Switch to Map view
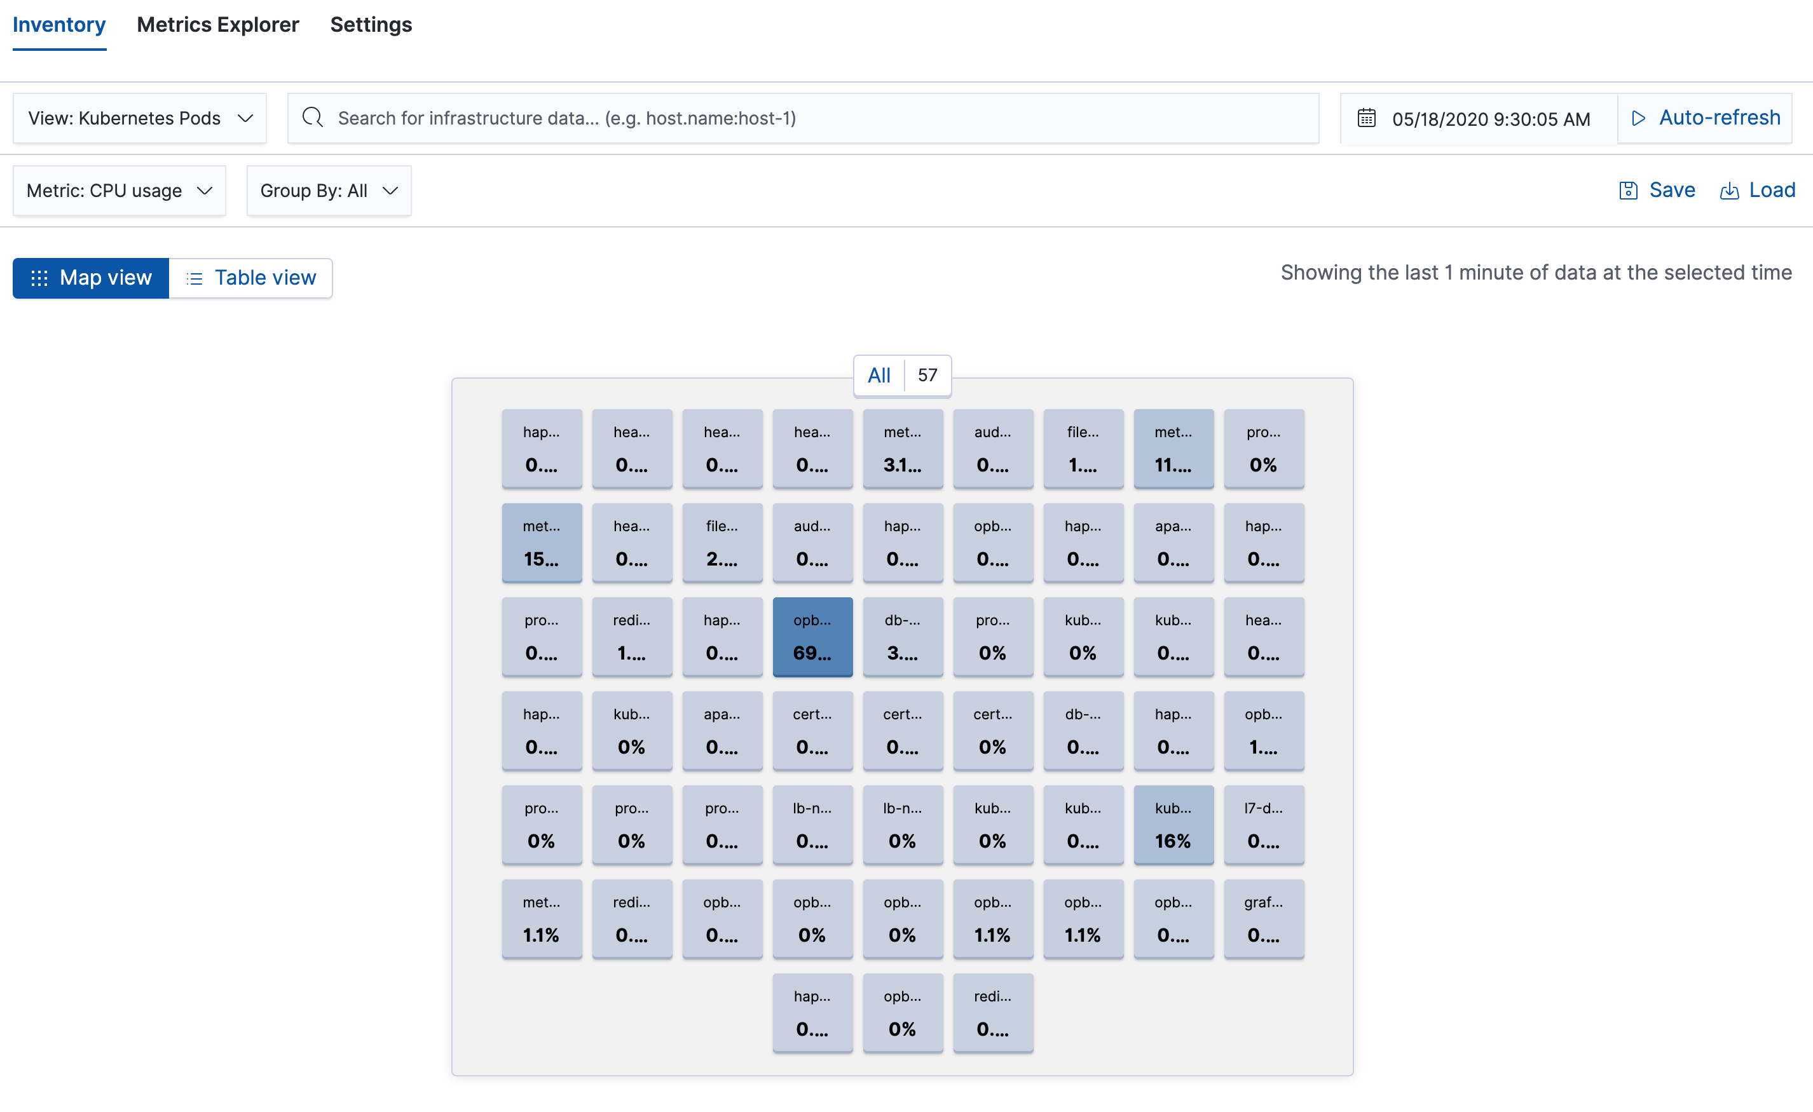The height and width of the screenshot is (1112, 1813). (106, 278)
